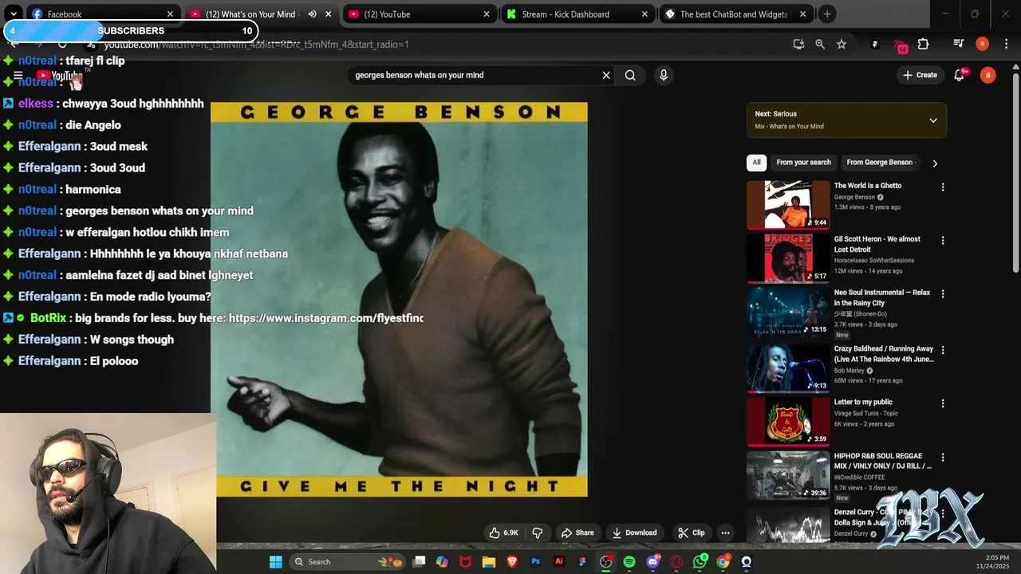Viewport: 1021px width, 574px height.
Task: Select 'From your search' chip
Action: [803, 163]
